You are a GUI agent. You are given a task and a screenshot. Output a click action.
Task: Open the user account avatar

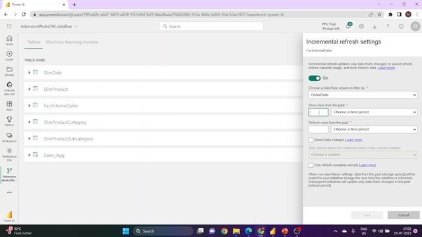[x=415, y=26]
